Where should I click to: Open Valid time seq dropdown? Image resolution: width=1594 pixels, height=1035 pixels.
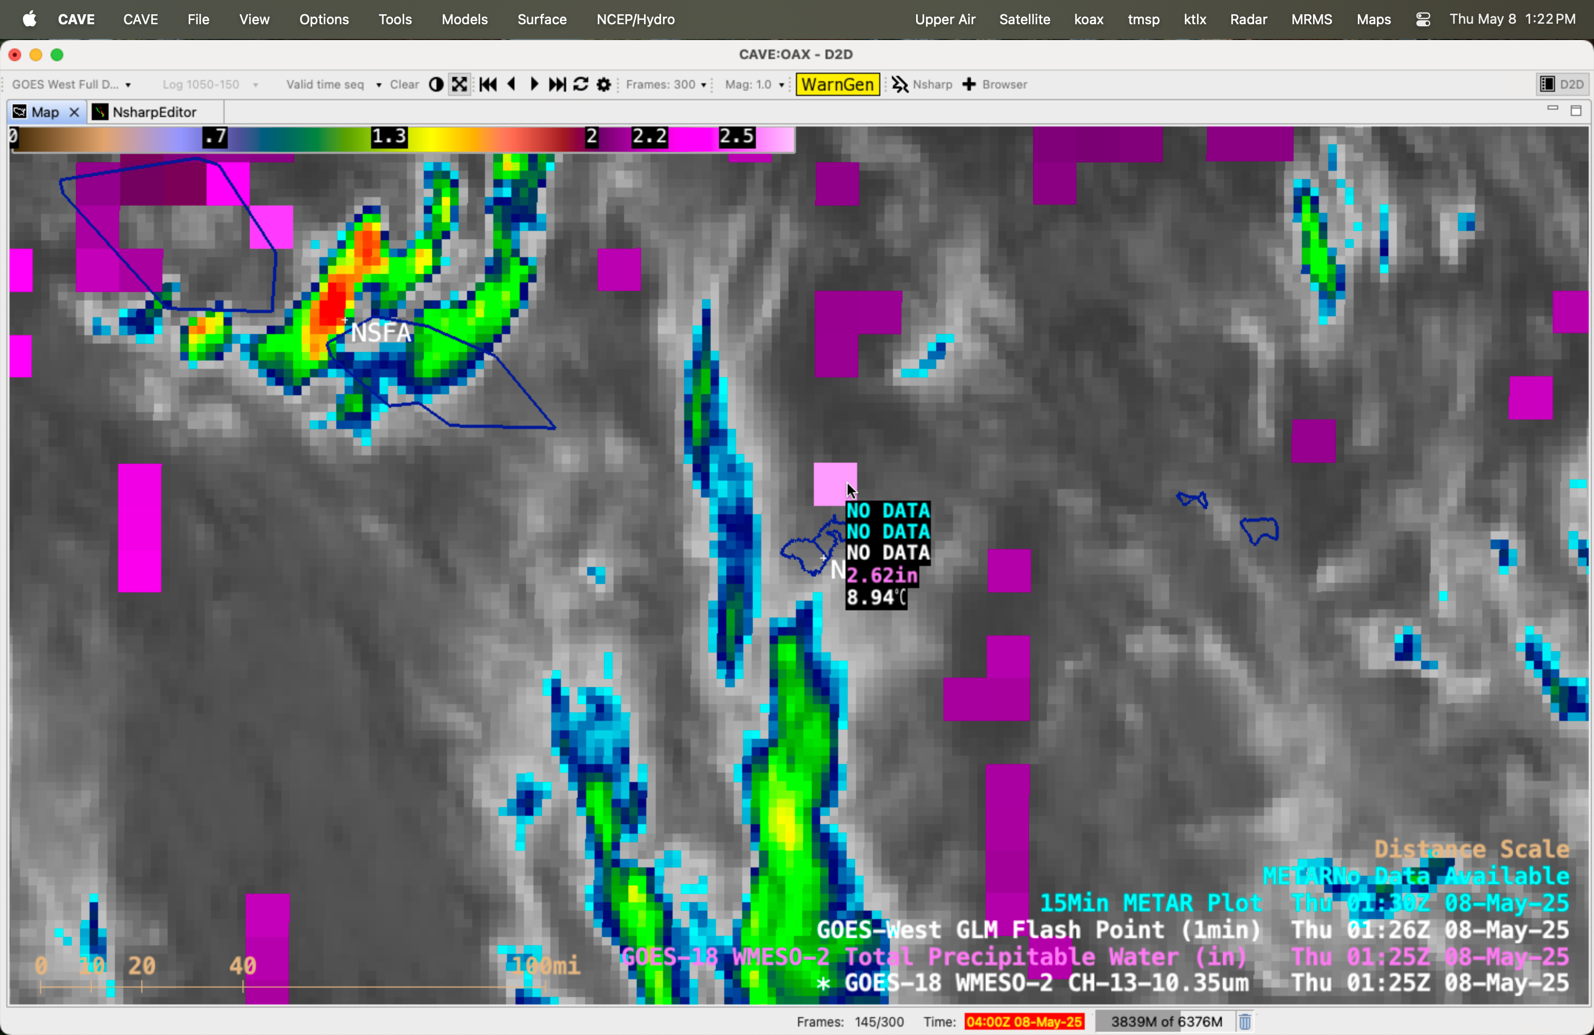pyautogui.click(x=334, y=84)
